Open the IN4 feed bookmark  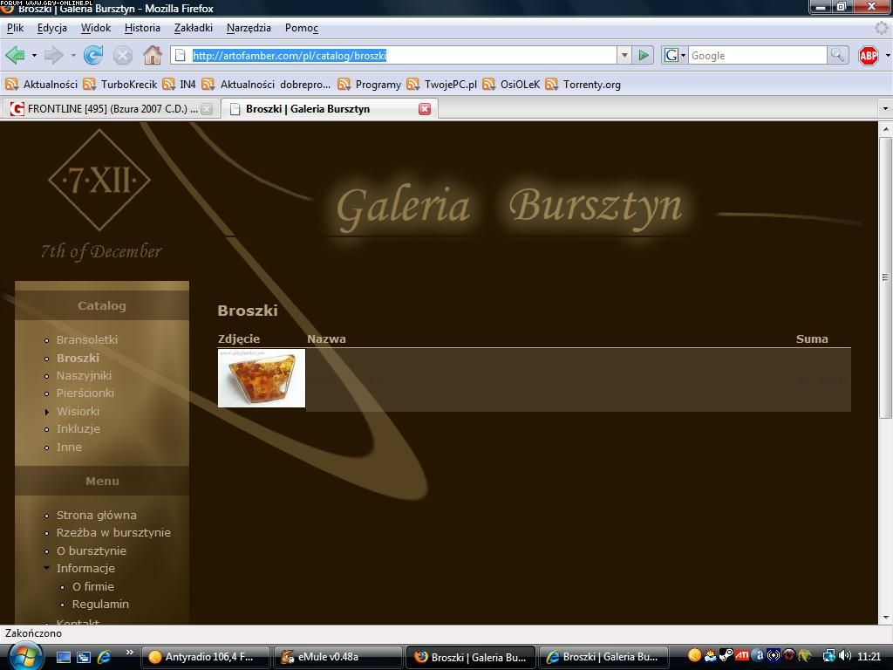tap(179, 85)
